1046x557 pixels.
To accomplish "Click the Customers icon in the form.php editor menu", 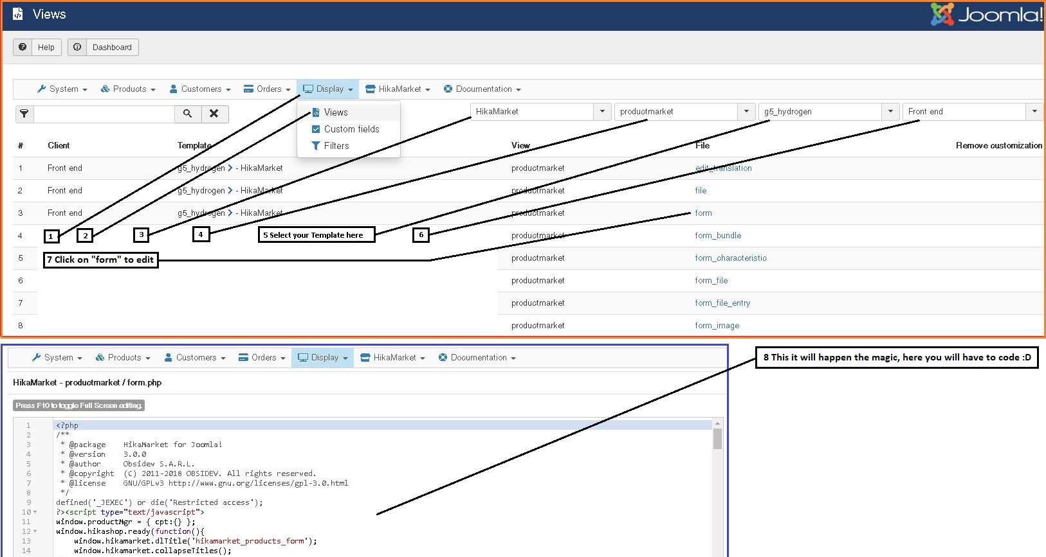I will tap(168, 358).
